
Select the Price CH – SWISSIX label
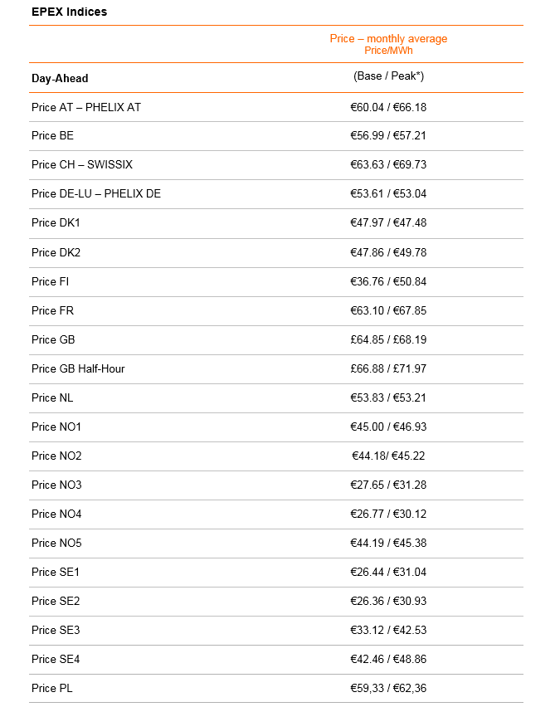(x=82, y=164)
